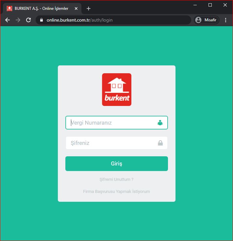This screenshot has width=233, height=241.
Task: Open the Misafir profile button
Action: tap(207, 20)
